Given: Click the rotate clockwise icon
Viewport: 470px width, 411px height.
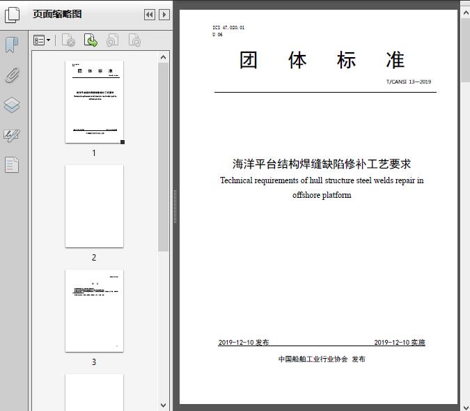Looking at the screenshot, I should coord(134,41).
